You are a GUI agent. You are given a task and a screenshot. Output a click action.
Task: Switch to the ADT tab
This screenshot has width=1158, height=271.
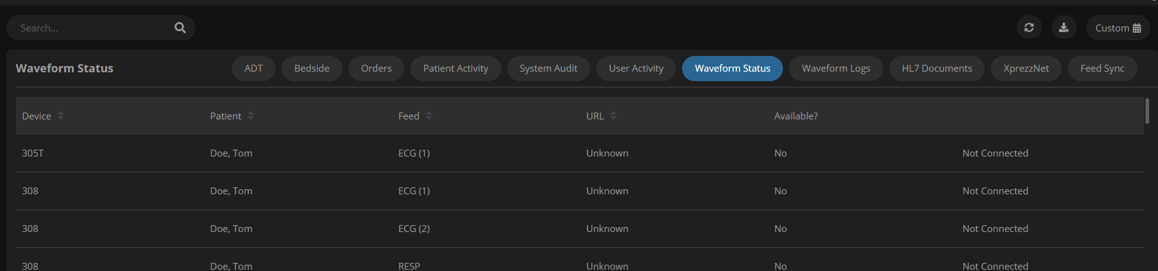click(253, 69)
